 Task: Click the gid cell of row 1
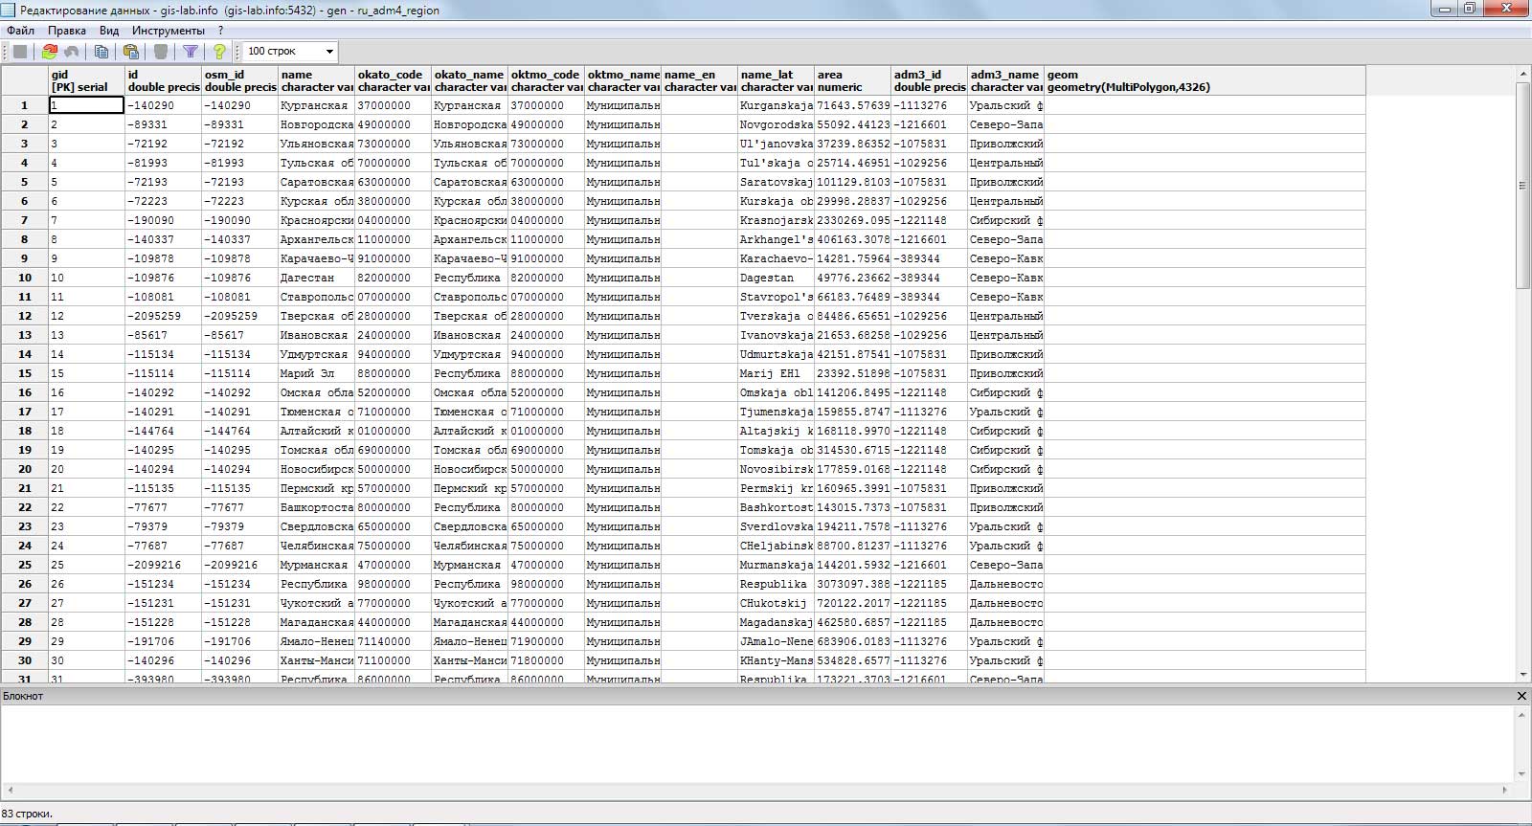[x=86, y=105]
